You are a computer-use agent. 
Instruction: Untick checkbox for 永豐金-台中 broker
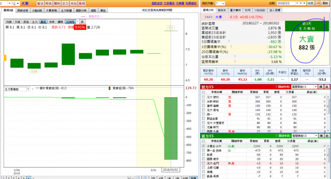coord(203,146)
